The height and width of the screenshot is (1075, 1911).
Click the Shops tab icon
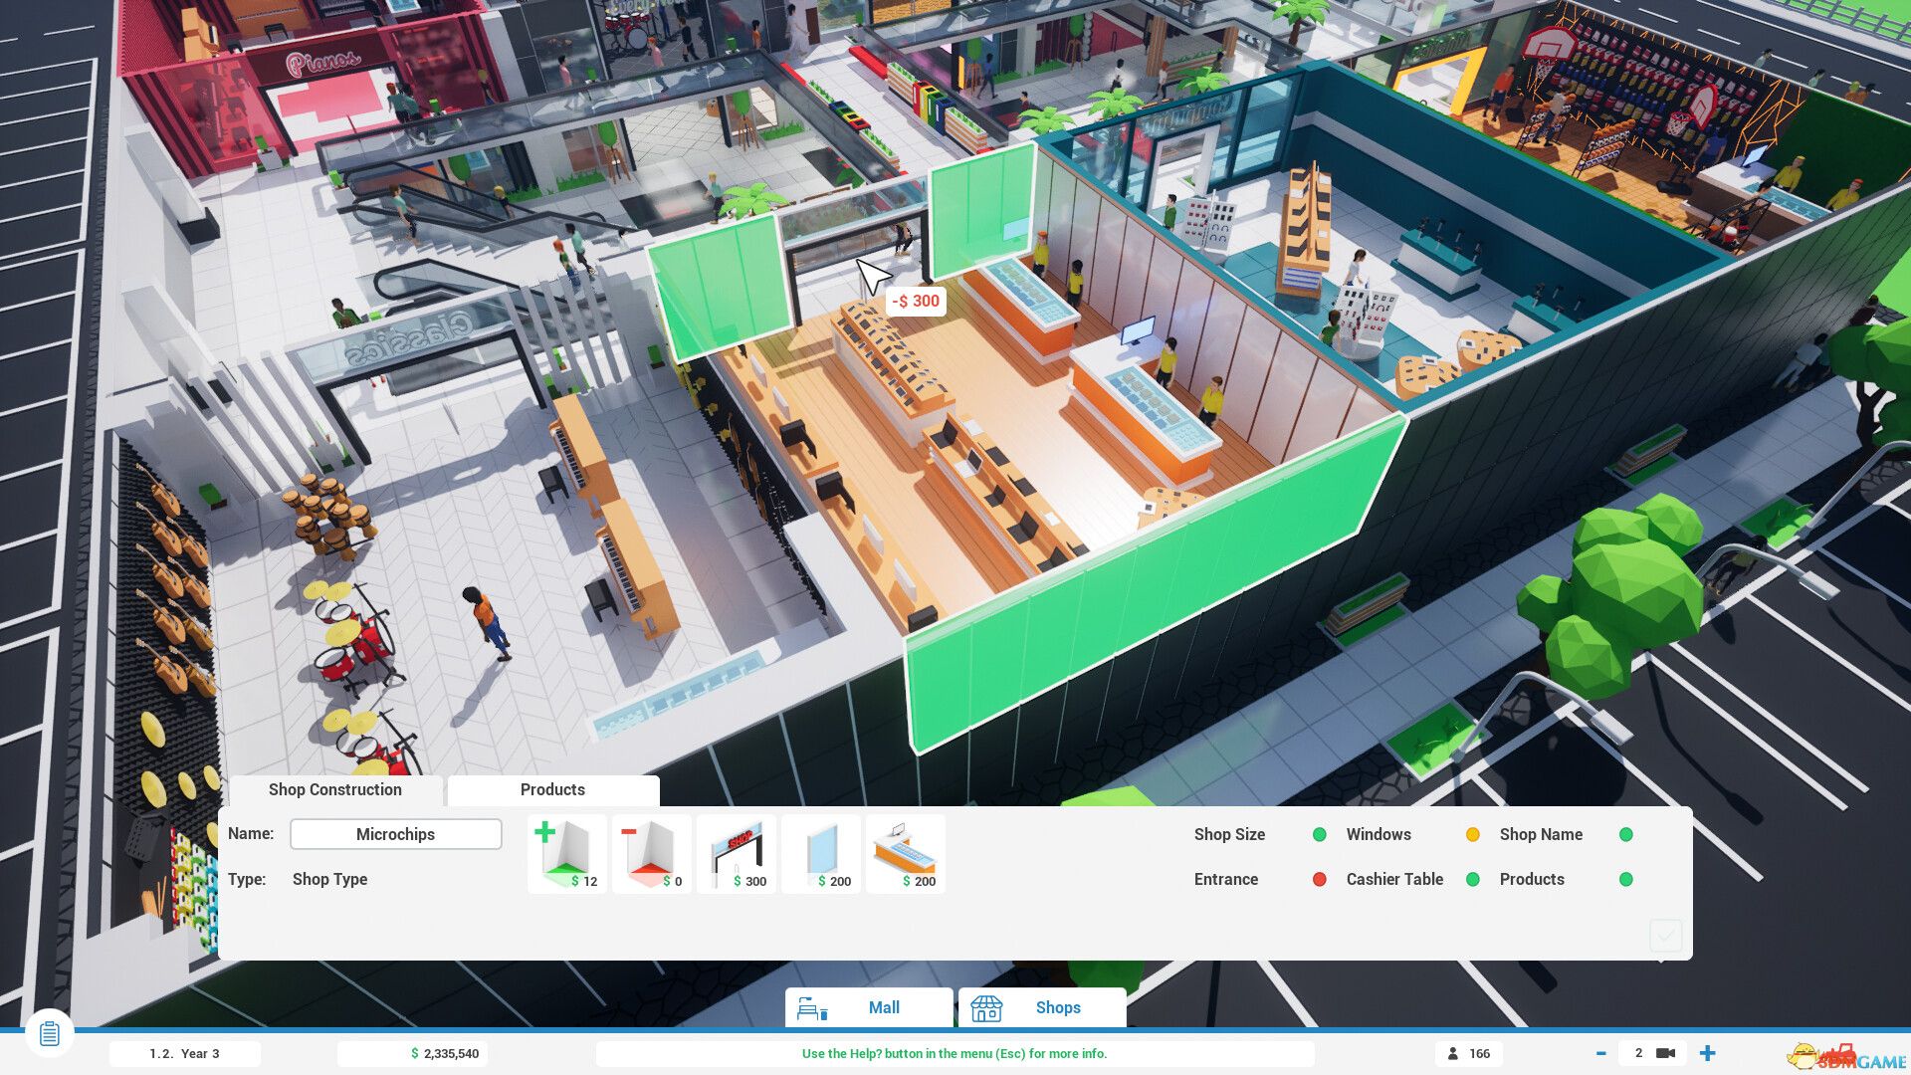[985, 1006]
